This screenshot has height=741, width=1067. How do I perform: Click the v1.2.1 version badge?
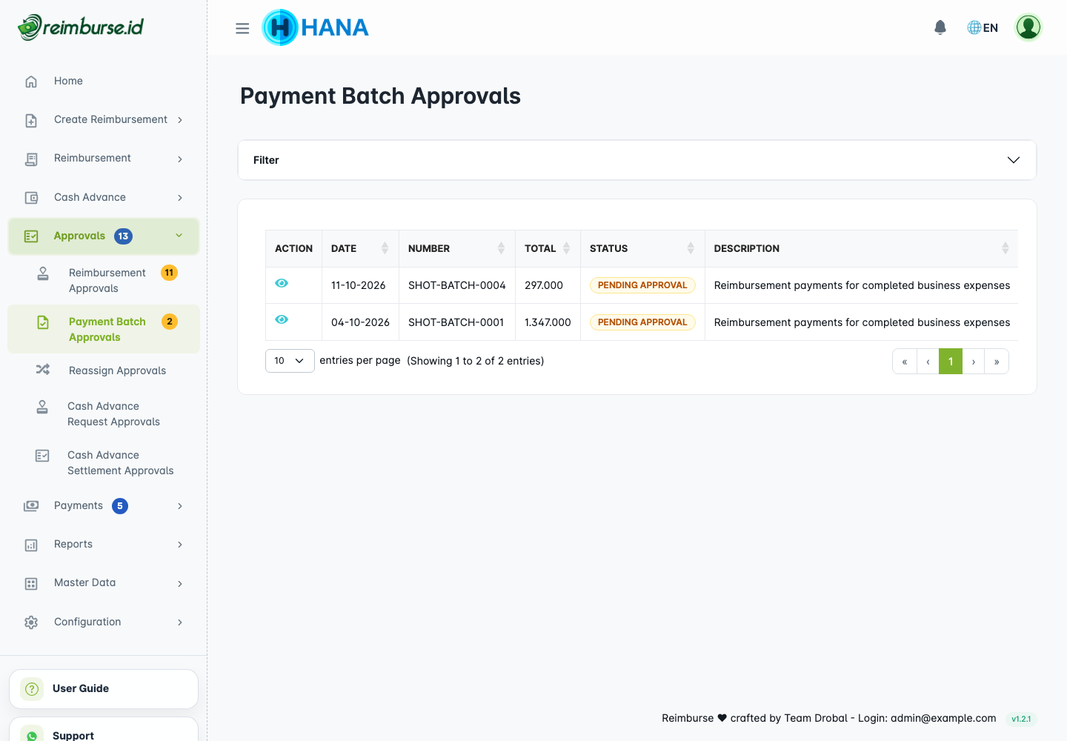coord(1021,719)
